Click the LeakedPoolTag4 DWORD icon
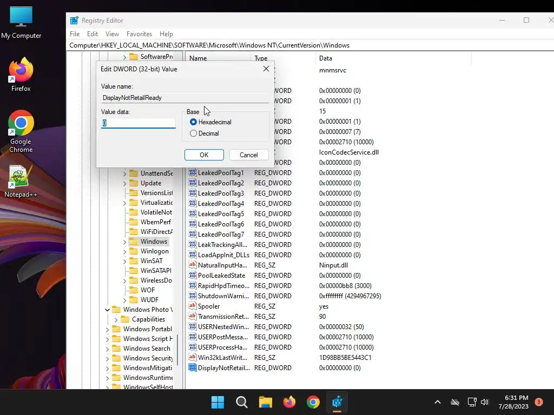554x415 pixels. 192,203
